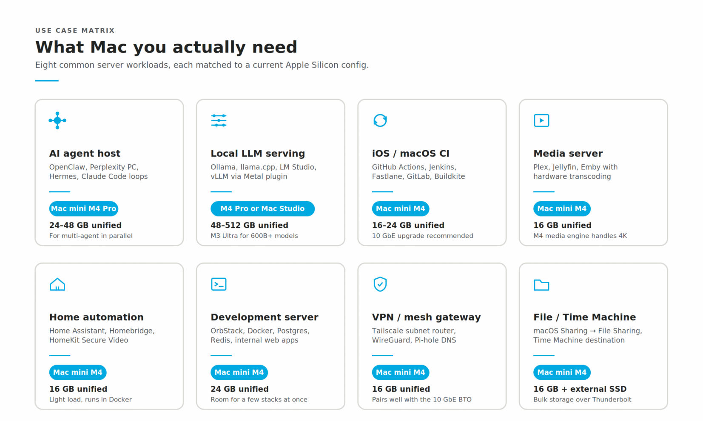Image resolution: width=703 pixels, height=421 pixels.
Task: Click 'M3 Ultra for 600B+ models' note
Action: (x=254, y=236)
